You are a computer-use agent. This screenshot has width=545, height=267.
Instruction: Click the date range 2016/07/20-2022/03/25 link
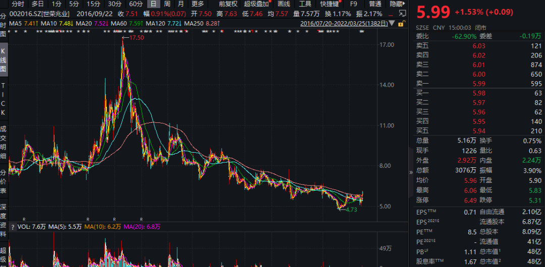click(344, 23)
